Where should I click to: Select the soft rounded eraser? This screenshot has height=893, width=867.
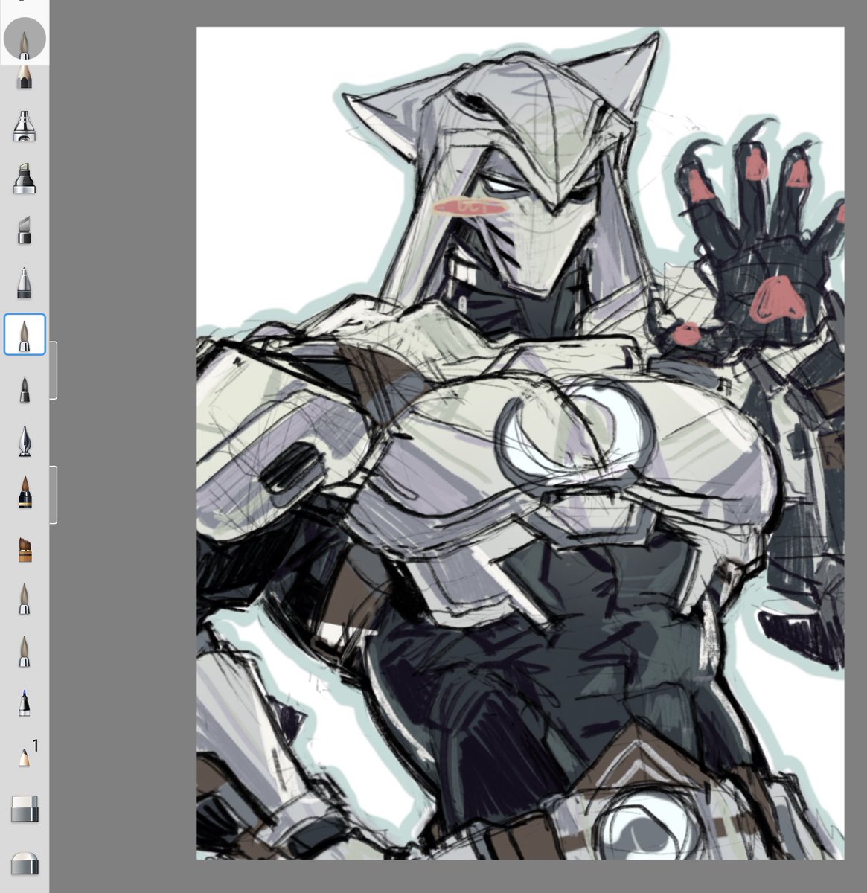[25, 863]
